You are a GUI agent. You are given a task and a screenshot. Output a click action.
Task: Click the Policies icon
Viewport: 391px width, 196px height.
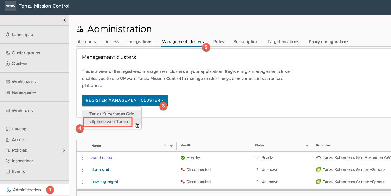8,150
